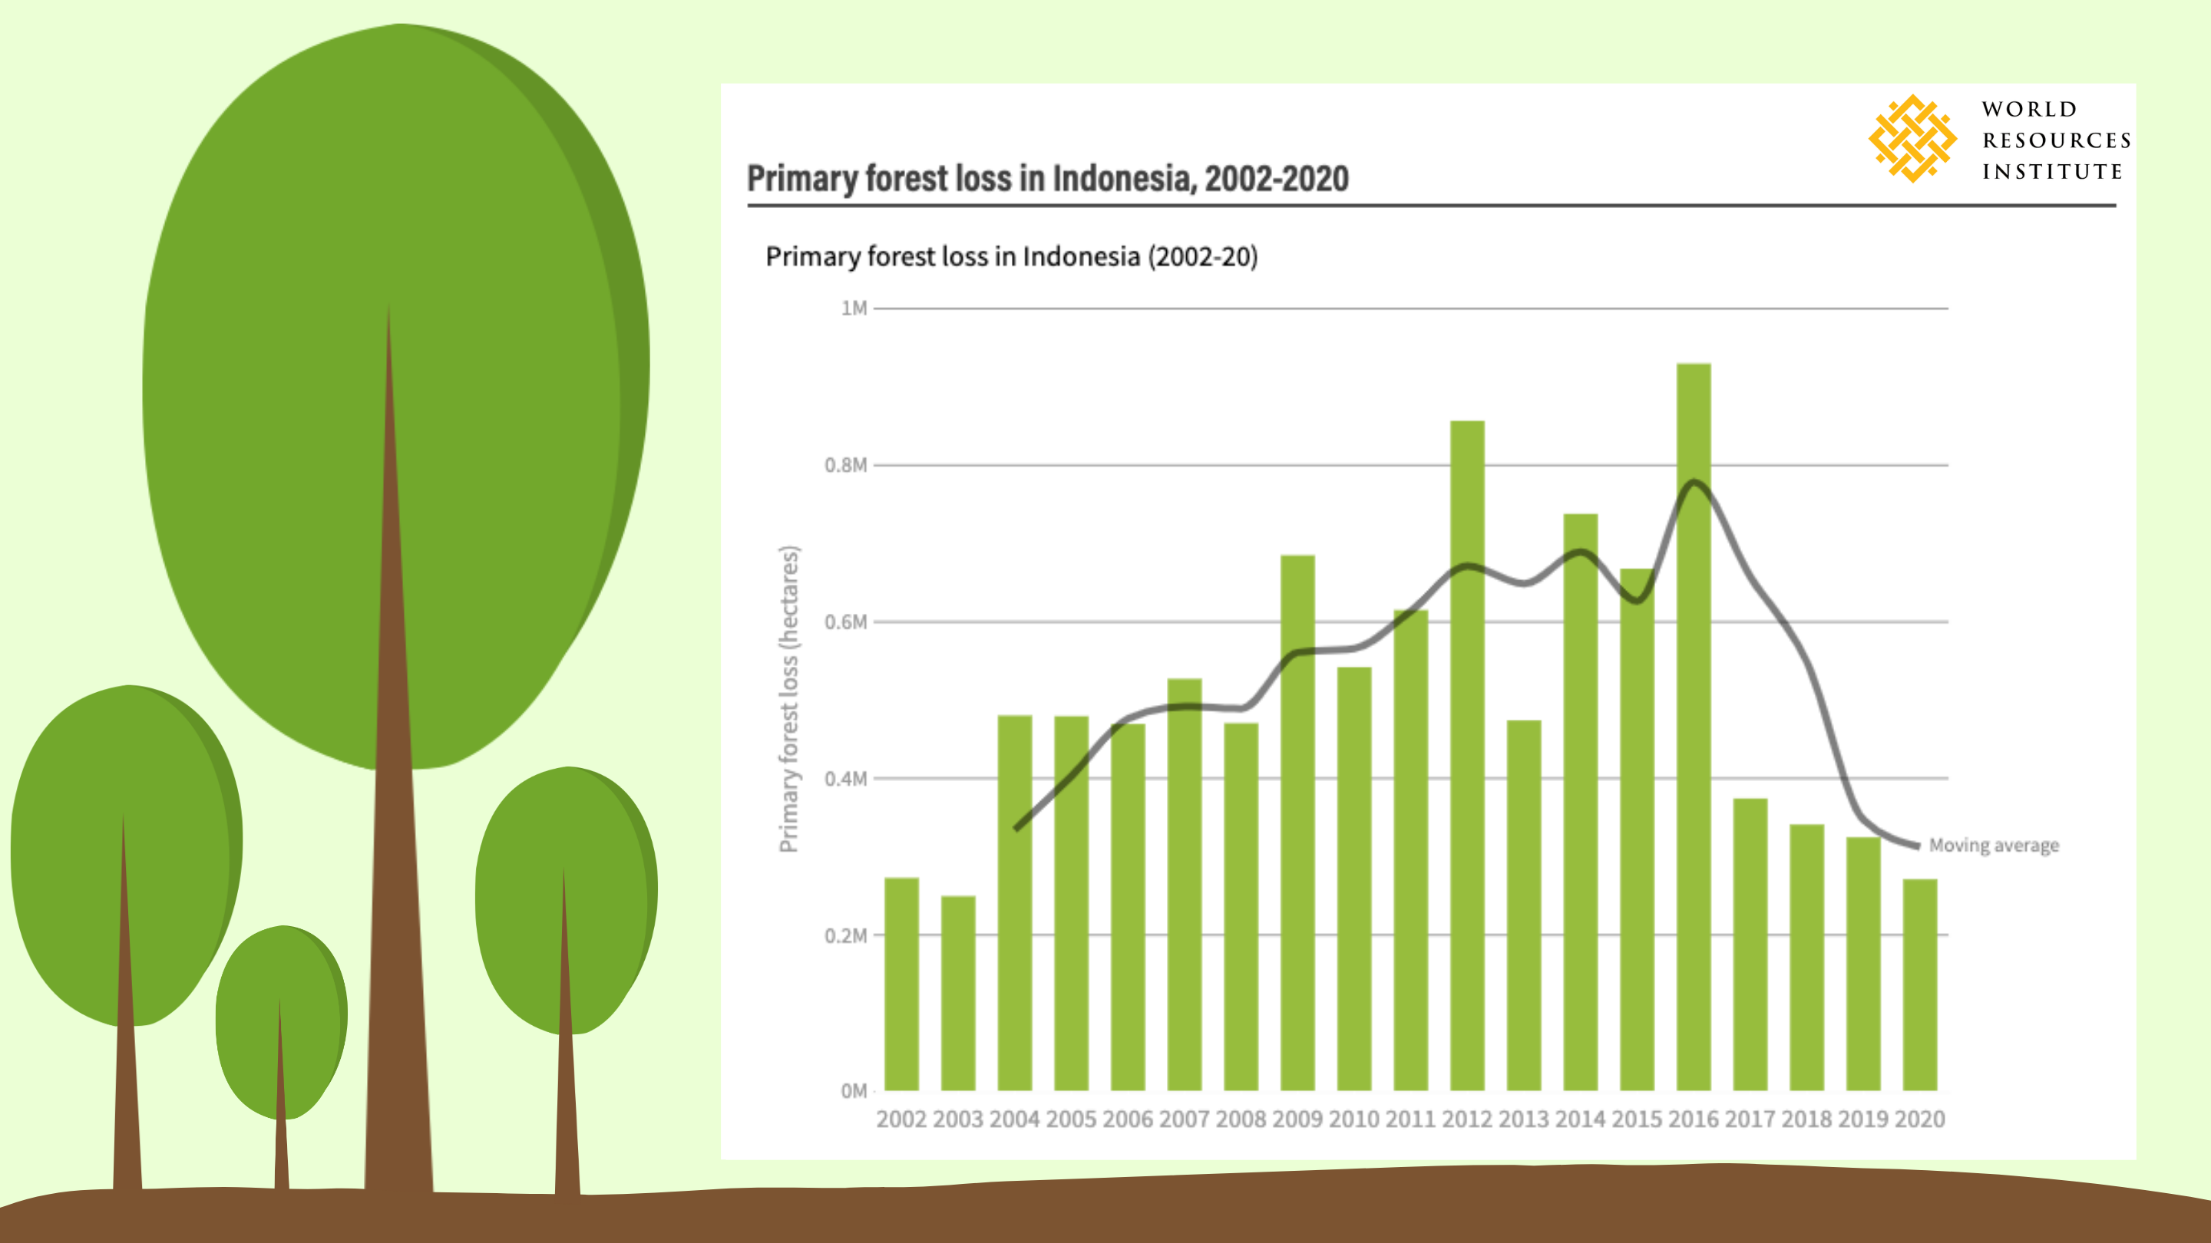Image resolution: width=2211 pixels, height=1243 pixels.
Task: Click the 2016 bar in the chart
Action: click(x=1694, y=727)
